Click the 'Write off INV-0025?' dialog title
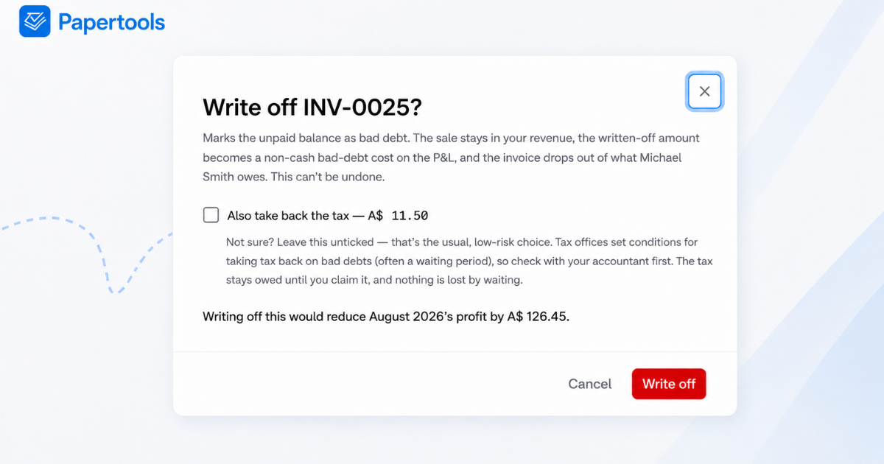 312,107
